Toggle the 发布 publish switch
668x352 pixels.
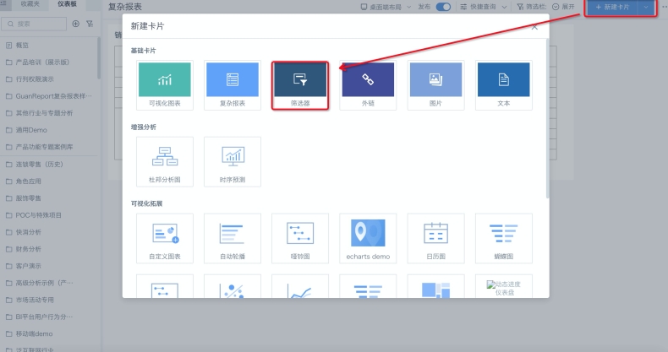pyautogui.click(x=443, y=7)
